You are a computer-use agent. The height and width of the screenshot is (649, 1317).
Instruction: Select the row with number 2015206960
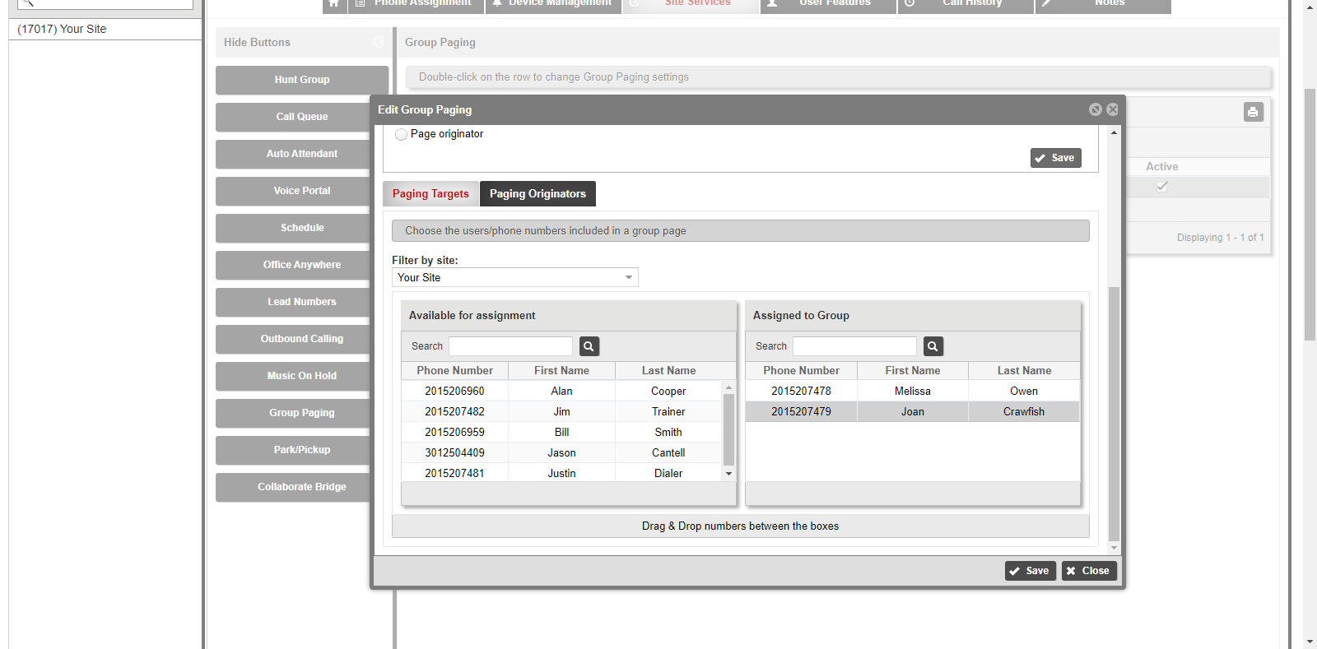click(x=561, y=392)
